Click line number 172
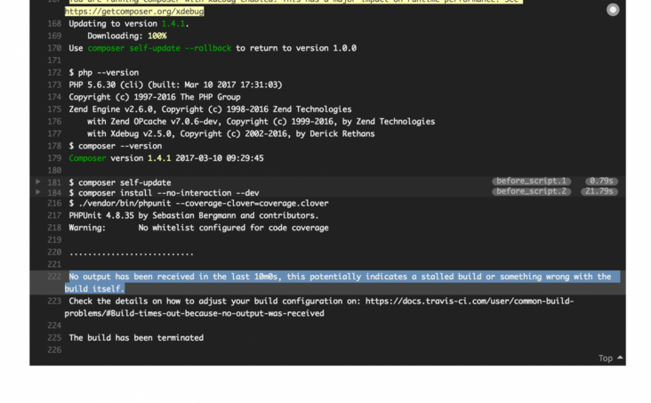 tap(54, 72)
